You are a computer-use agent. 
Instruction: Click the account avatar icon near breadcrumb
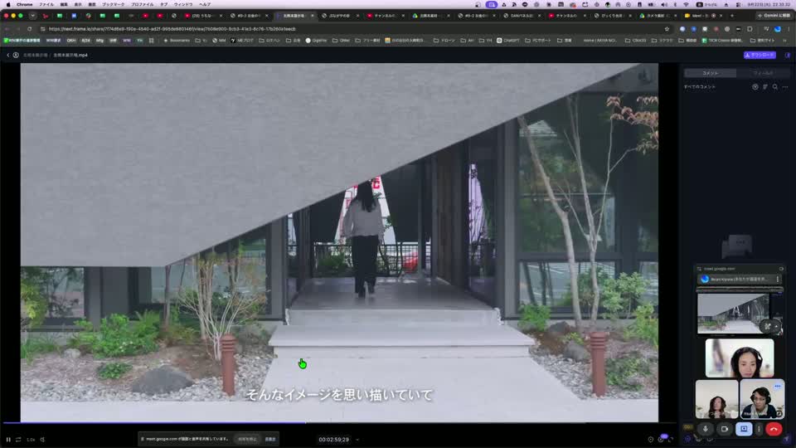16,55
